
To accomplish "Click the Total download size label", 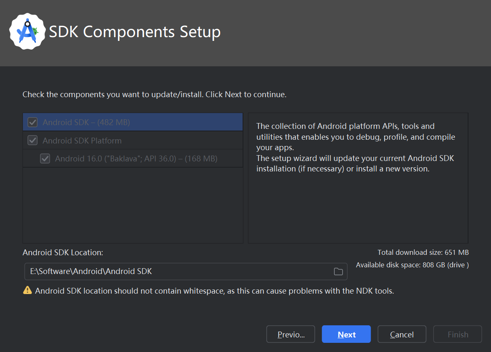I will point(423,252).
